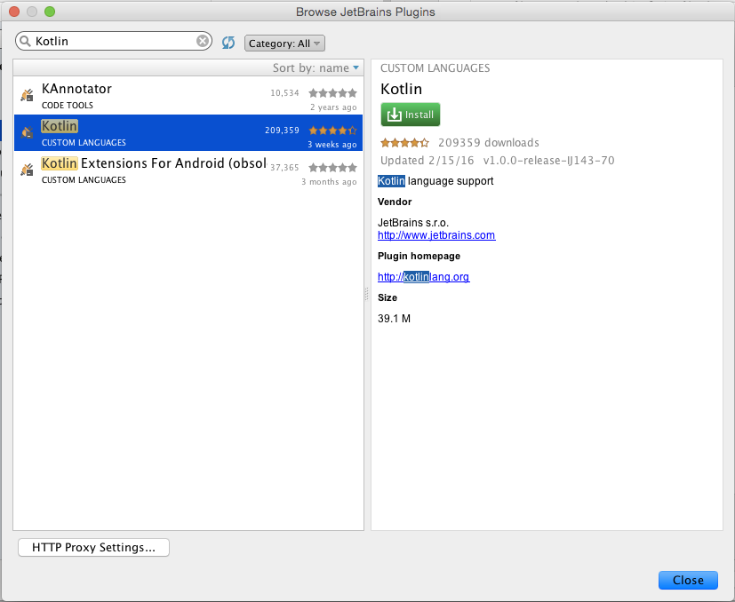The image size is (735, 602).
Task: Click the '3 weeks ago' text
Action: tap(332, 145)
